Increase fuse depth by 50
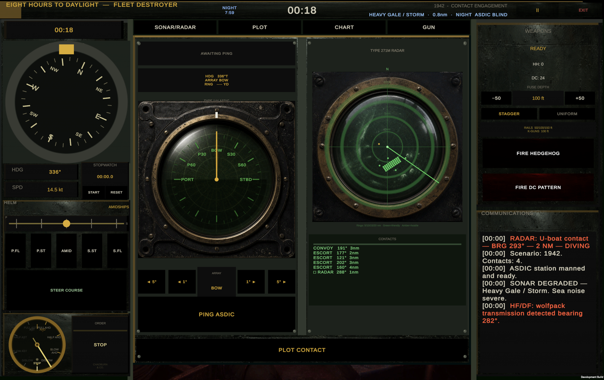604x380 pixels. click(580, 98)
